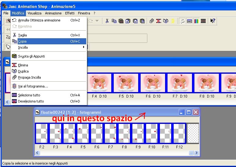Click the Jasc Animation Shop title bar icon
Viewport: 236px width, 167px height.
[x=5, y=6]
